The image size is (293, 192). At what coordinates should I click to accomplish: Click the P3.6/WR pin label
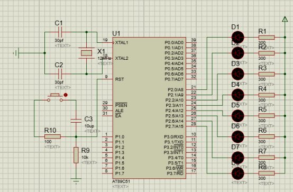[175, 168]
